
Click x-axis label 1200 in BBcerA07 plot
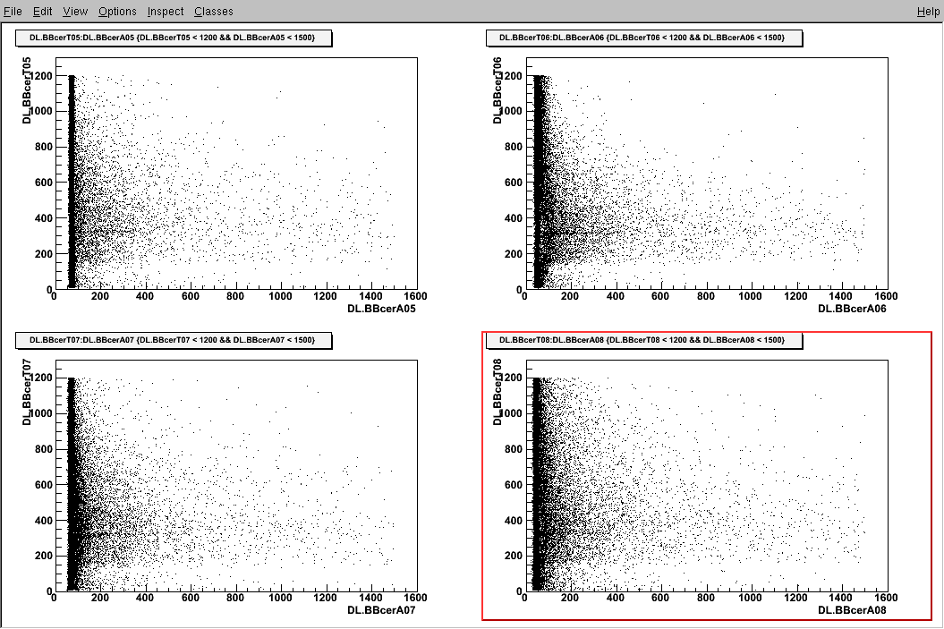325,598
